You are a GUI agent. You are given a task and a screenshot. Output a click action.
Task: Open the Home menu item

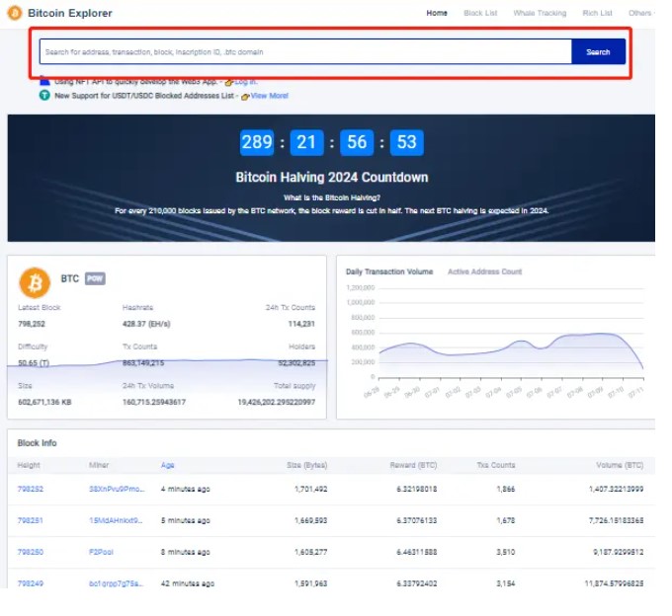[x=437, y=13]
